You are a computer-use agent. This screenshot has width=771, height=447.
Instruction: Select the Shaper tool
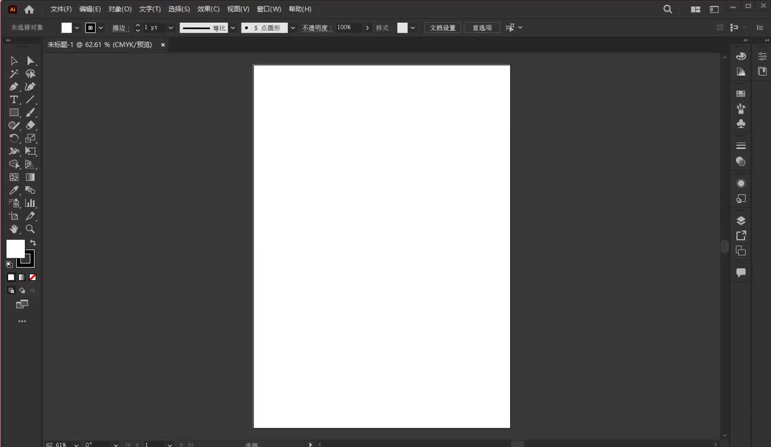[x=14, y=125]
